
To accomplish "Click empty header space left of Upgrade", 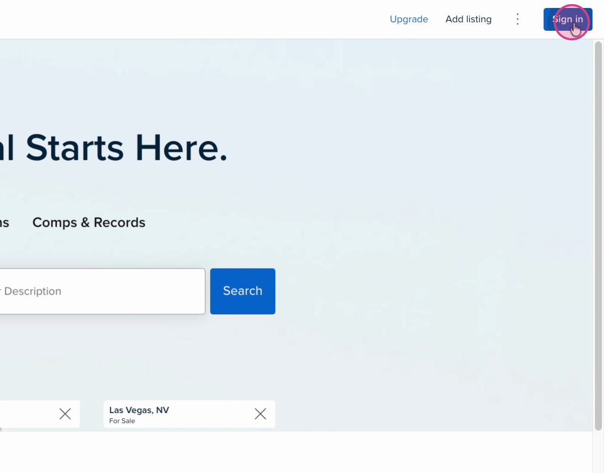I will (x=212, y=19).
